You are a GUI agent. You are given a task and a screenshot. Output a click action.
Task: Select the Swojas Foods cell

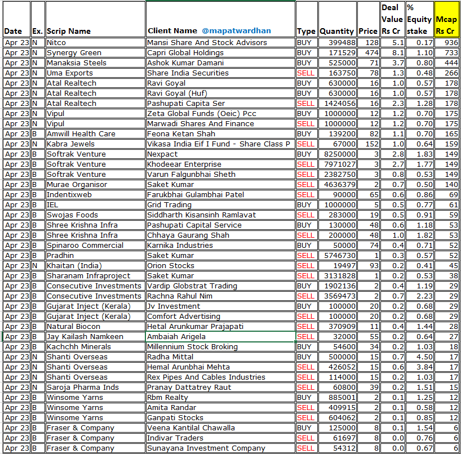point(95,215)
